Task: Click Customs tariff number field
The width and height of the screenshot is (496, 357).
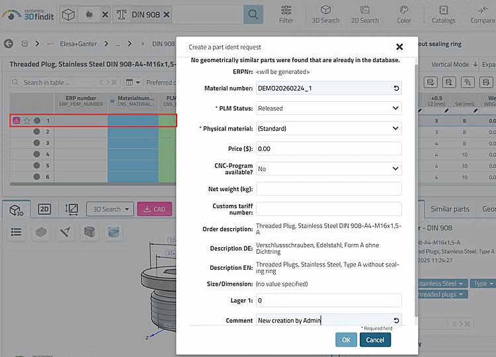Action: (329, 209)
